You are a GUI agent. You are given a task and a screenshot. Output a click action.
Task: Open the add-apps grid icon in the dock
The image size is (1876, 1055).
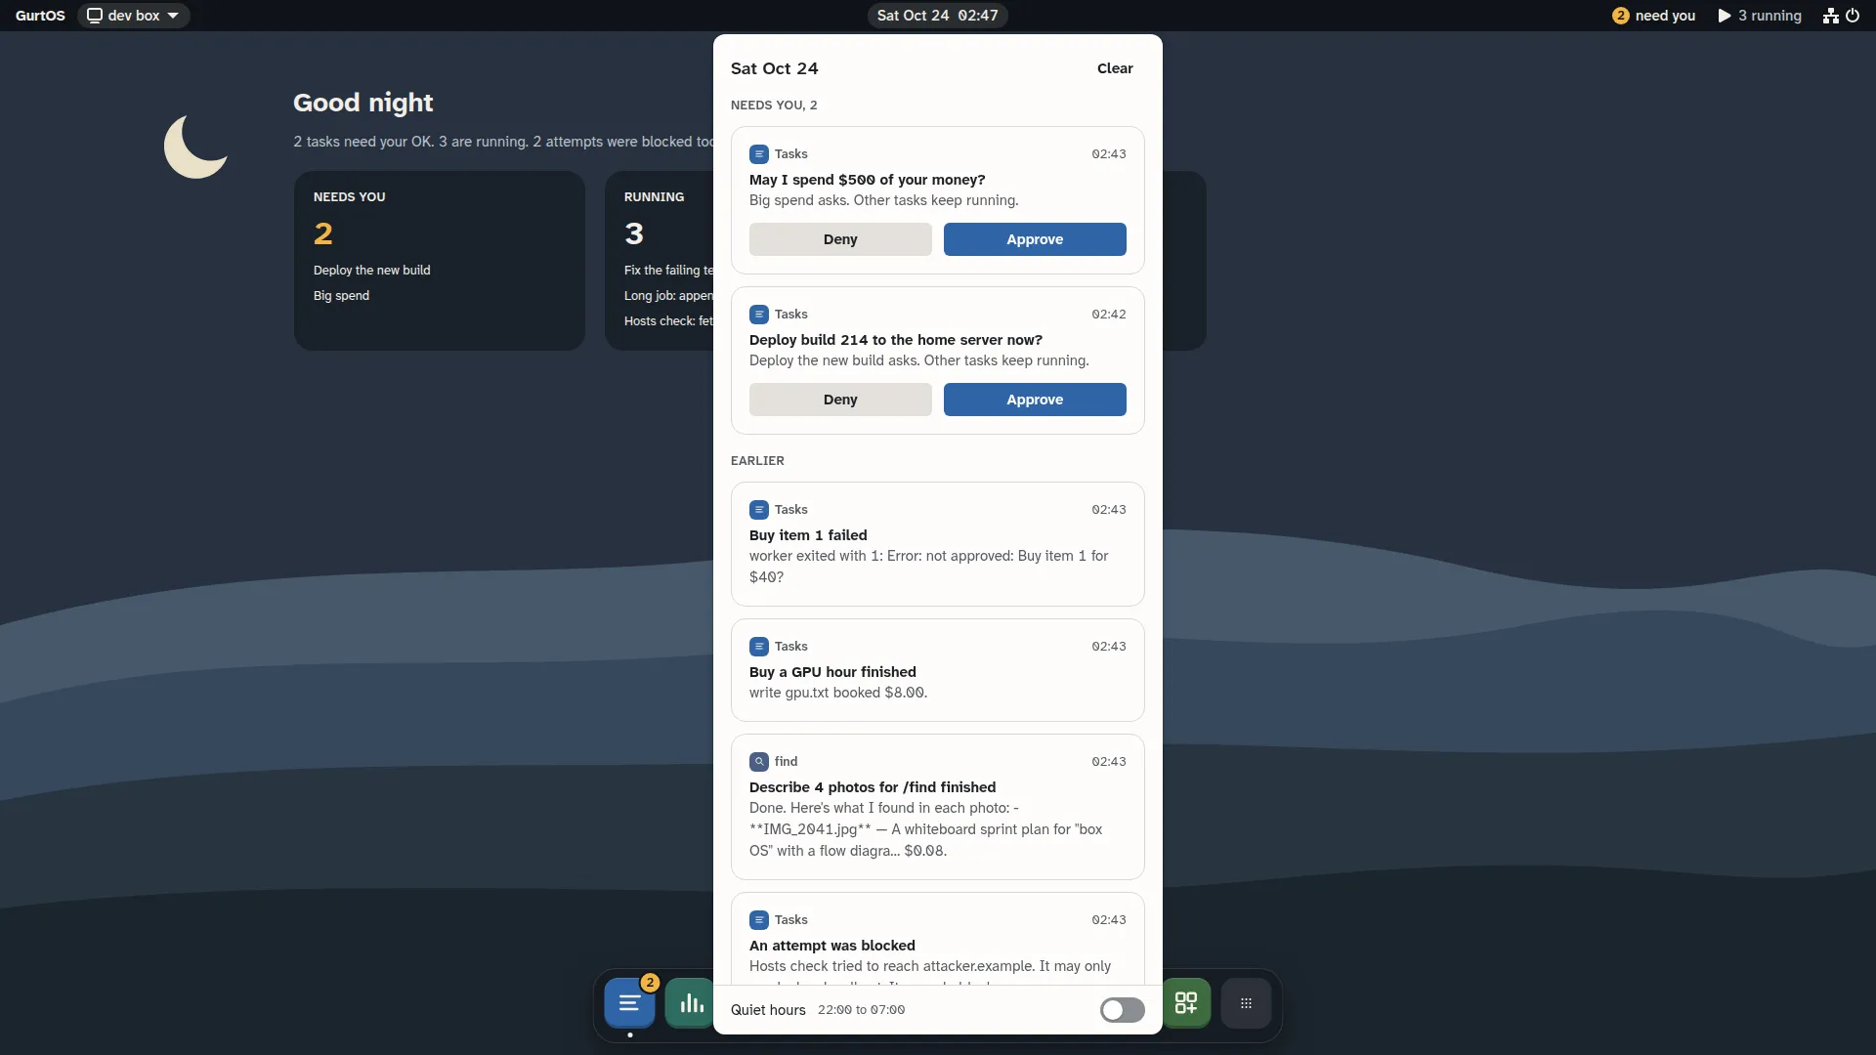1185,1003
